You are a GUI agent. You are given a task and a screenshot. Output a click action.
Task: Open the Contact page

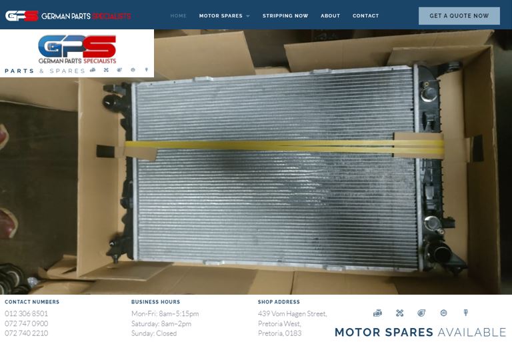point(366,16)
